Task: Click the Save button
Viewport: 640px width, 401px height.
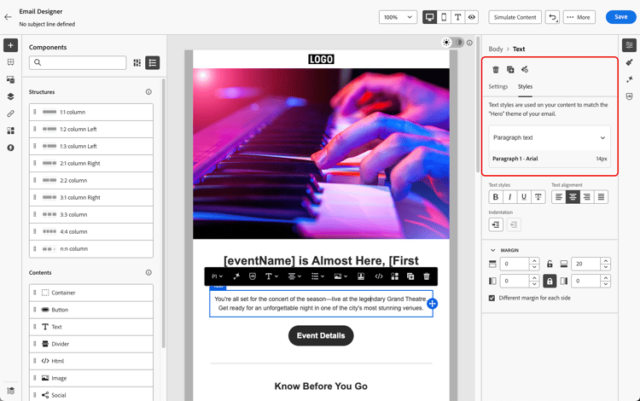Action: tap(620, 17)
